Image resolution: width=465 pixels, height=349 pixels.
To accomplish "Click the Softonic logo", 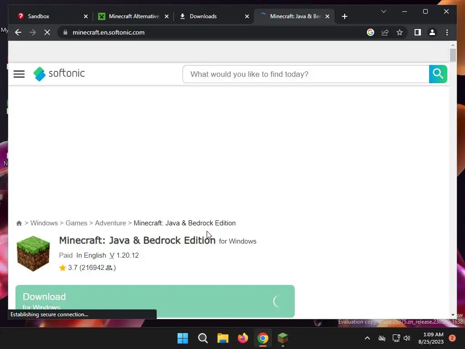I will (59, 74).
